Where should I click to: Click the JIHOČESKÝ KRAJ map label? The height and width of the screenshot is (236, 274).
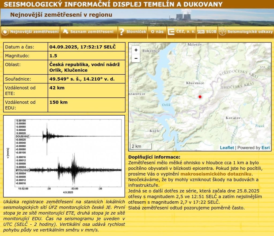tap(237, 85)
